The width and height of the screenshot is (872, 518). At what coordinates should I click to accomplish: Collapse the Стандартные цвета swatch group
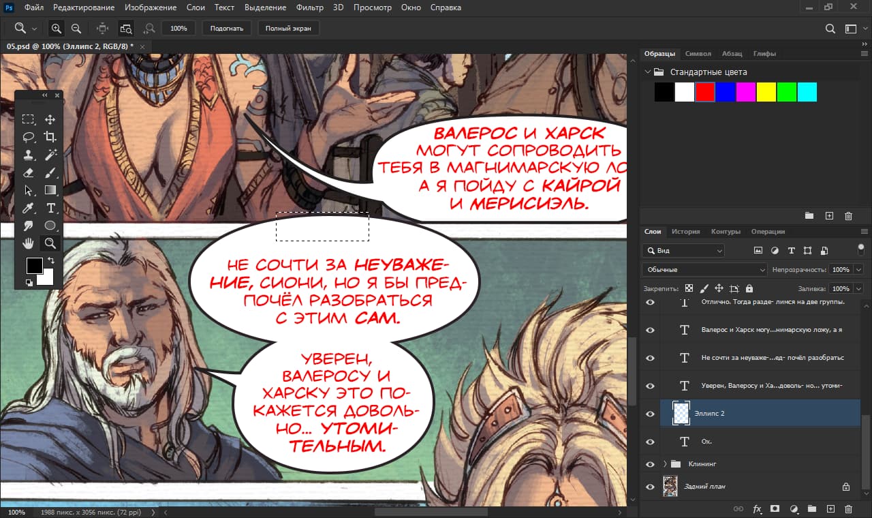(647, 72)
